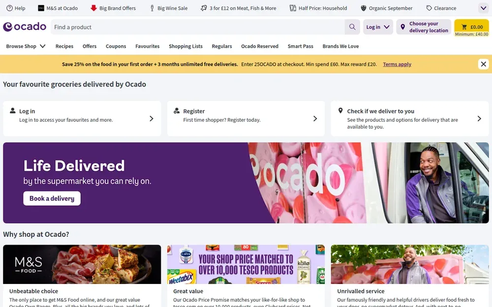Click the Organic September link text
The image size is (492, 307).
click(391, 8)
